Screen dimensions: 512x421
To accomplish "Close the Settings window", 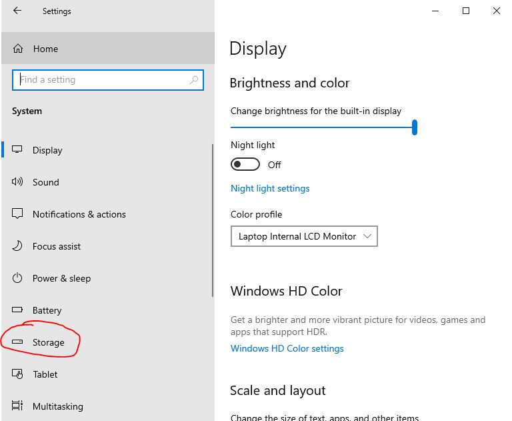I will pyautogui.click(x=496, y=11).
